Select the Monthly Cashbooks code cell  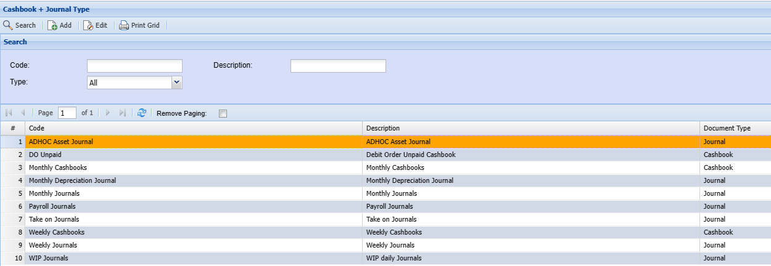194,167
